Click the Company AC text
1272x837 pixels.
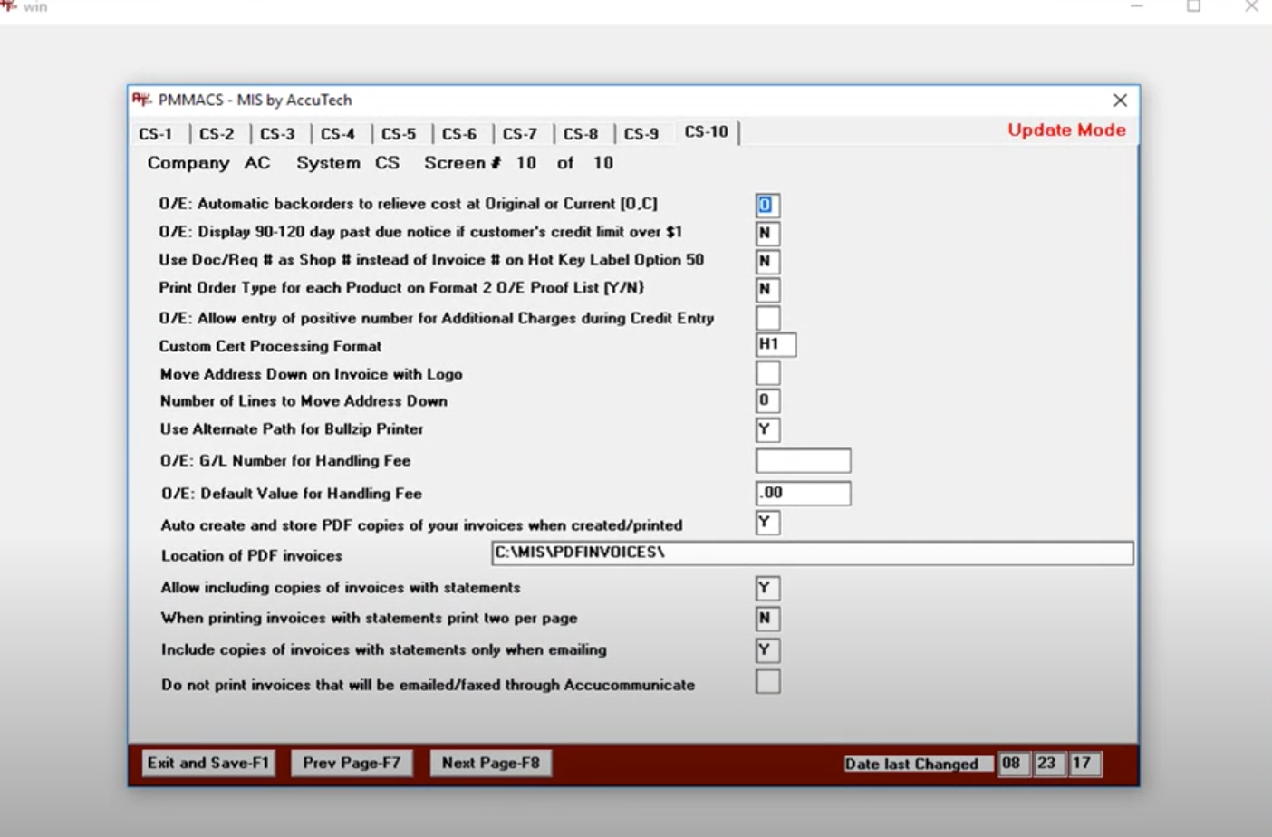coord(208,163)
